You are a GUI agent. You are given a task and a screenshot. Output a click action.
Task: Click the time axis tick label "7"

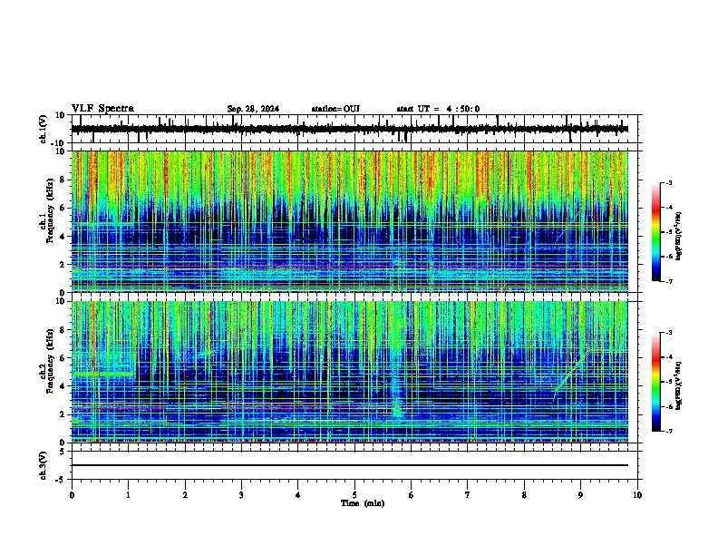(468, 495)
